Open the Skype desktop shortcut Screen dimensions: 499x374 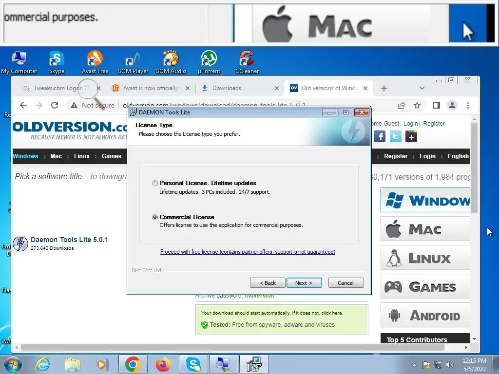coord(57,63)
